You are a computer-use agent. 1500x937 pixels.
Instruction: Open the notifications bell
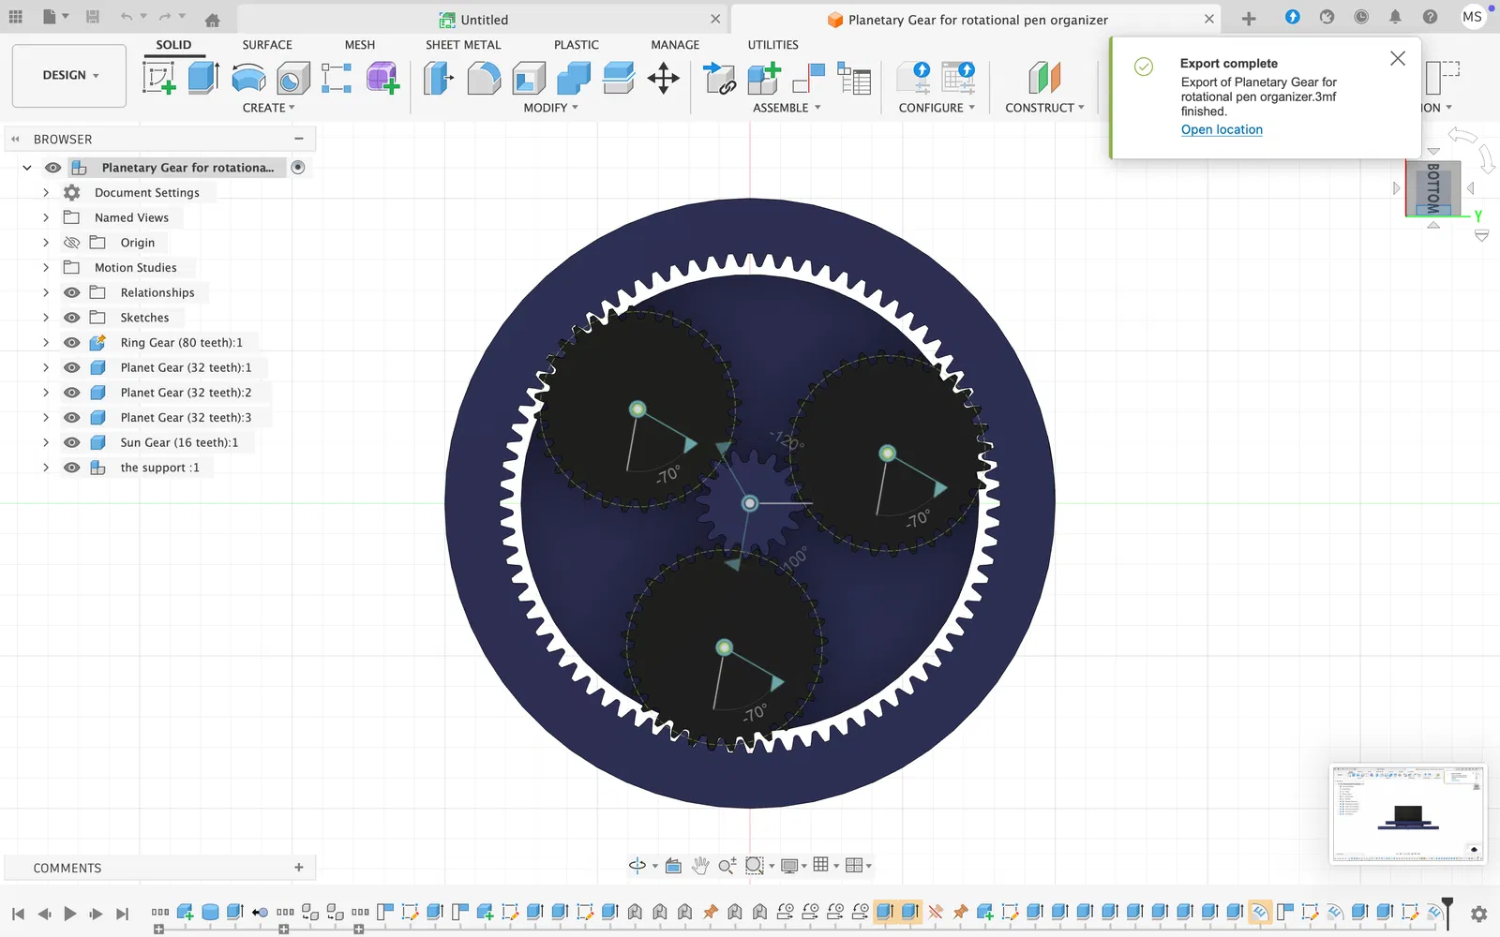pyautogui.click(x=1395, y=17)
